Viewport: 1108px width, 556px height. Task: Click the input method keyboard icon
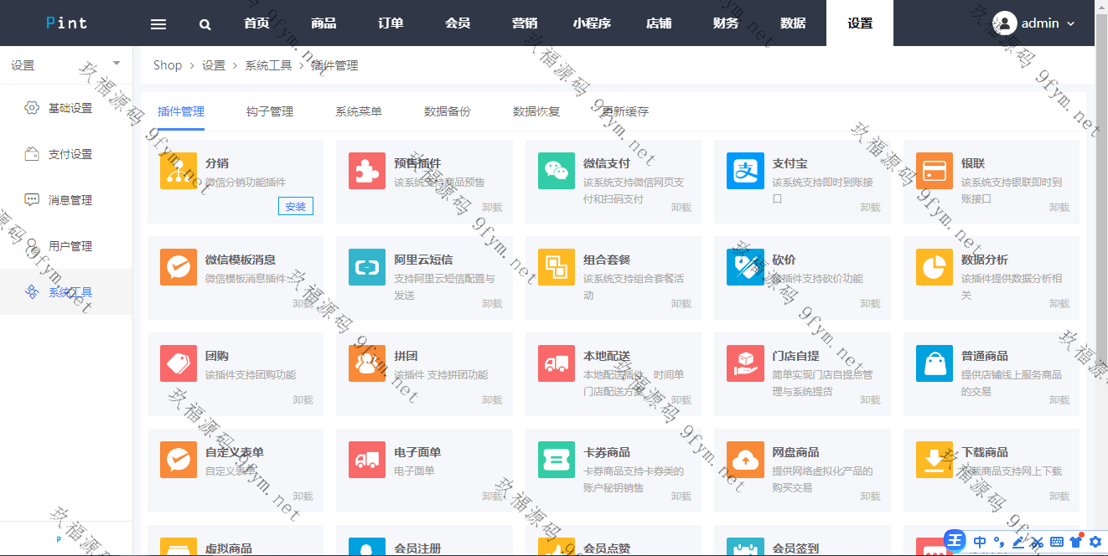click(1056, 542)
